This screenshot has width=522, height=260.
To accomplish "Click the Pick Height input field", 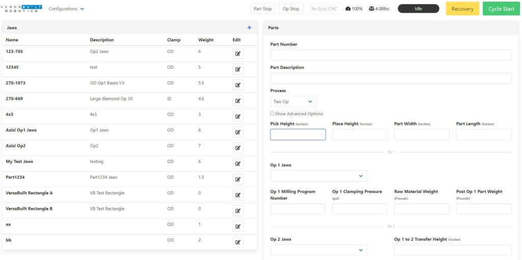I will (x=298, y=135).
